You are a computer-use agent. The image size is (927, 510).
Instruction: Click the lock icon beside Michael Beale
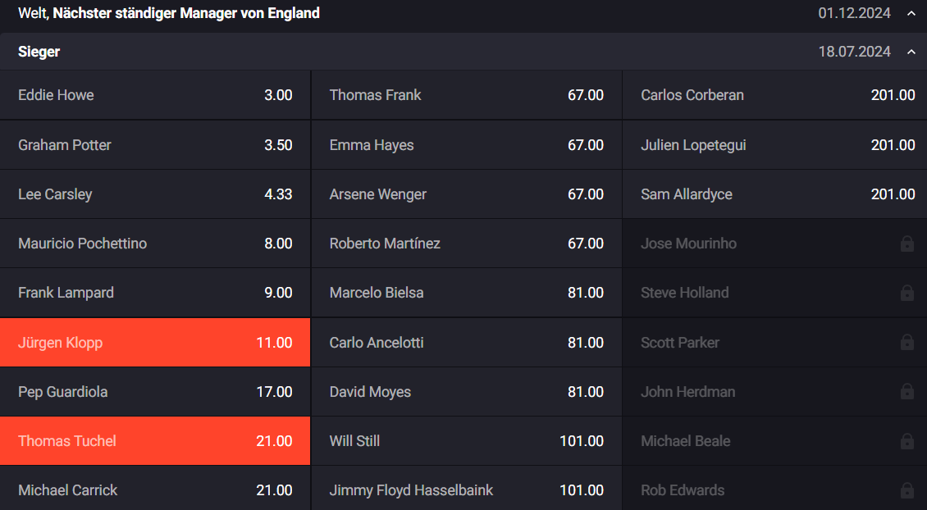coord(907,440)
